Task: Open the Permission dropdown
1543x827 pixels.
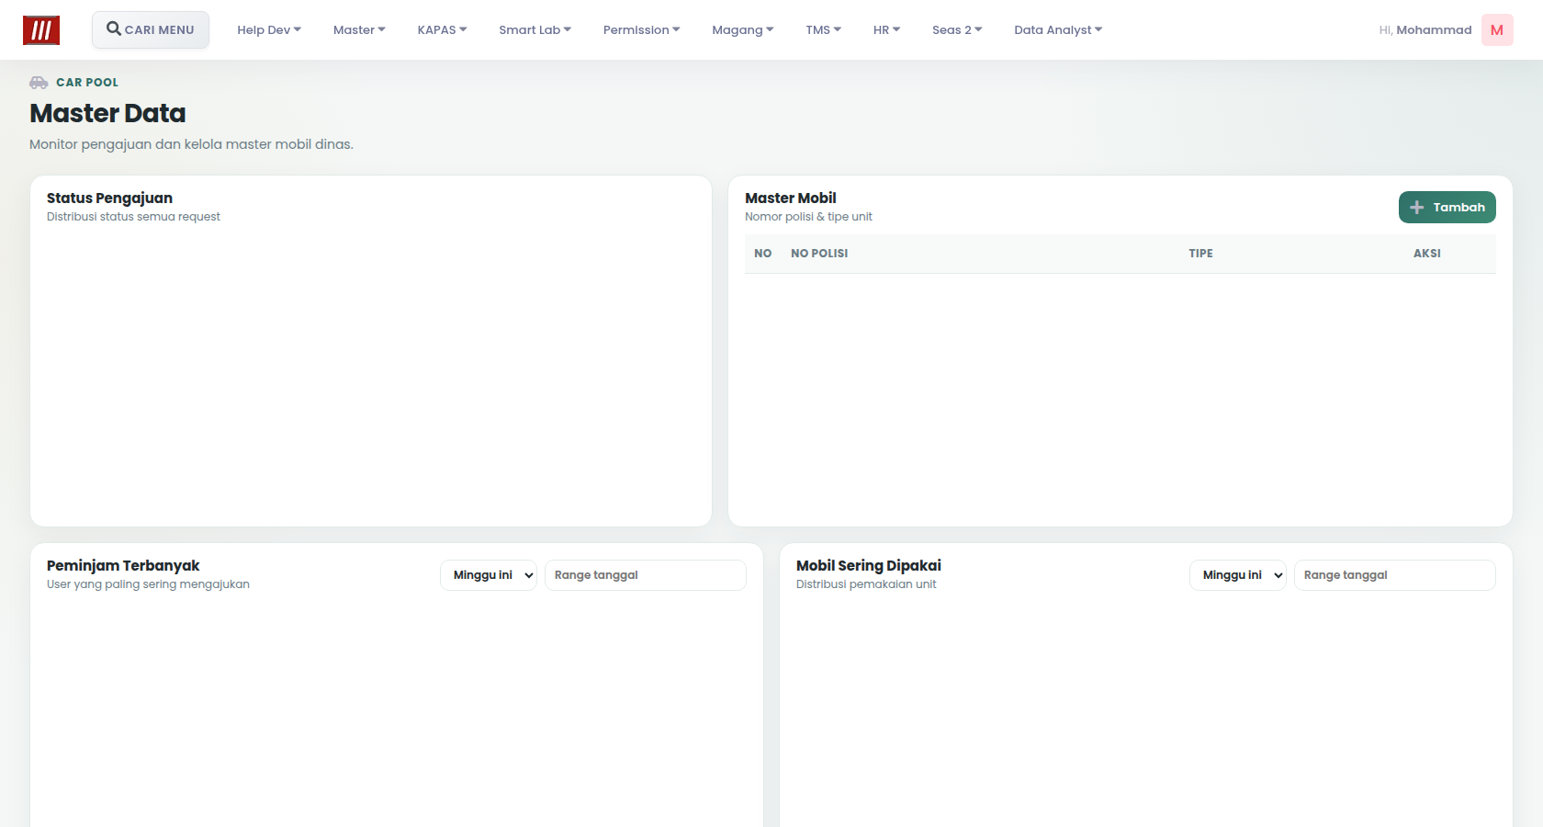Action: pos(642,30)
